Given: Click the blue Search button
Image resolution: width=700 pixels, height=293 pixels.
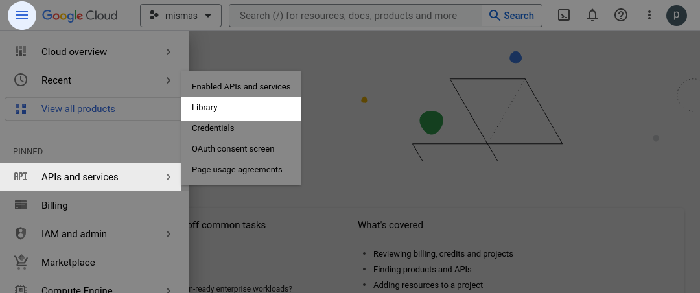Looking at the screenshot, I should [x=512, y=16].
